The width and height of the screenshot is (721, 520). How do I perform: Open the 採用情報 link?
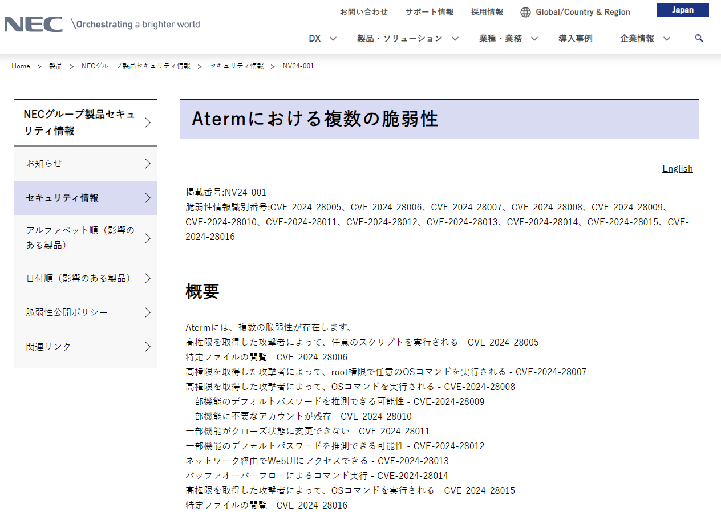[487, 12]
